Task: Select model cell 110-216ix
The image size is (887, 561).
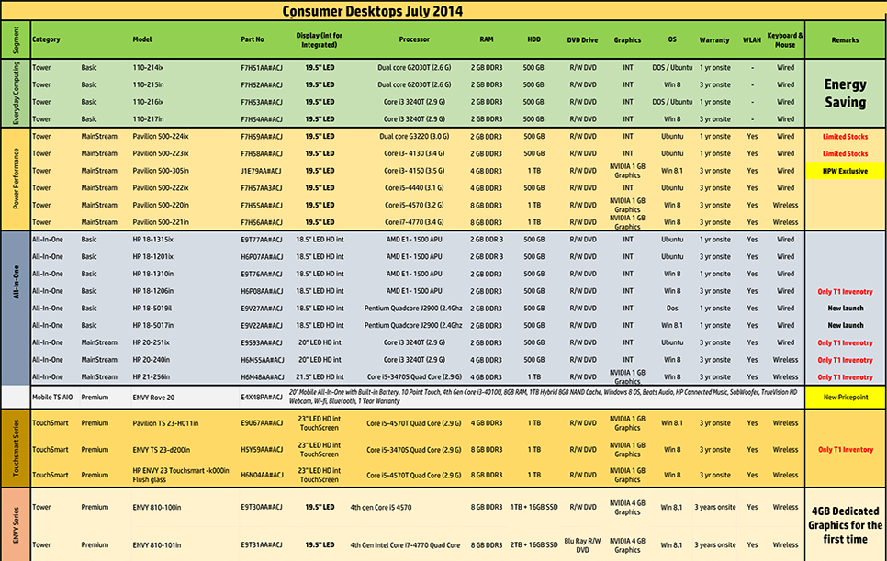Action: tap(148, 102)
